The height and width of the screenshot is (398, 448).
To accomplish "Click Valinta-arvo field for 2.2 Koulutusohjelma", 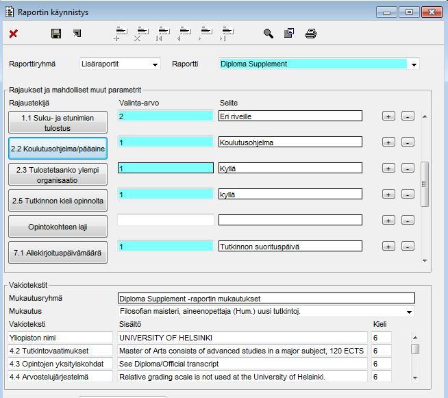I will tap(166, 142).
